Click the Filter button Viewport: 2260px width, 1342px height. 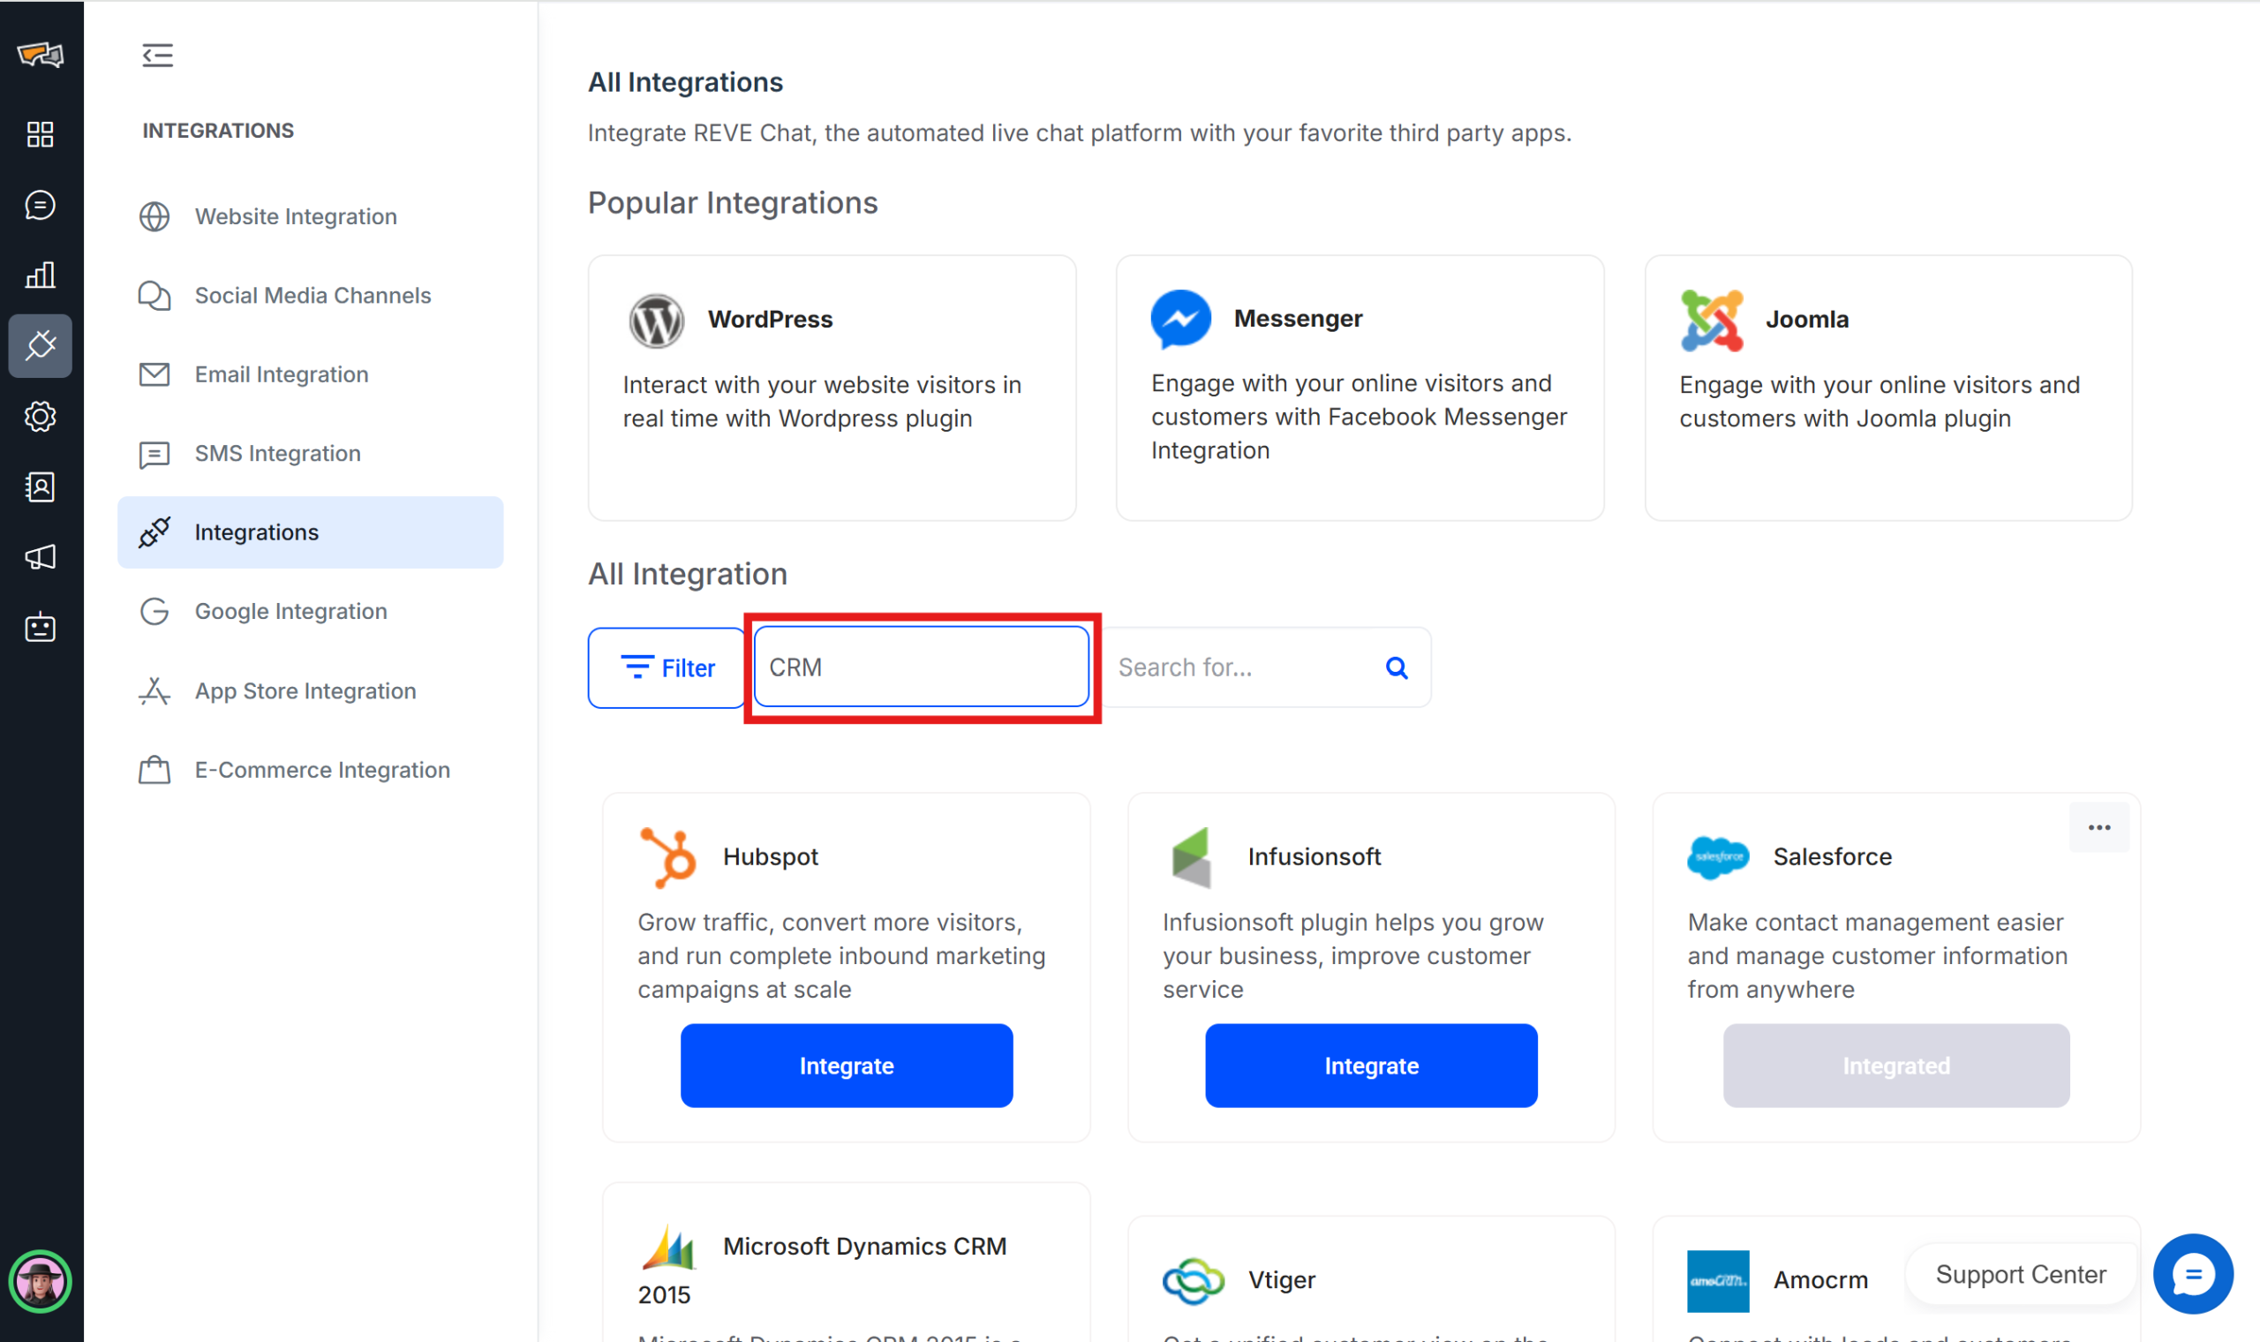tap(667, 667)
